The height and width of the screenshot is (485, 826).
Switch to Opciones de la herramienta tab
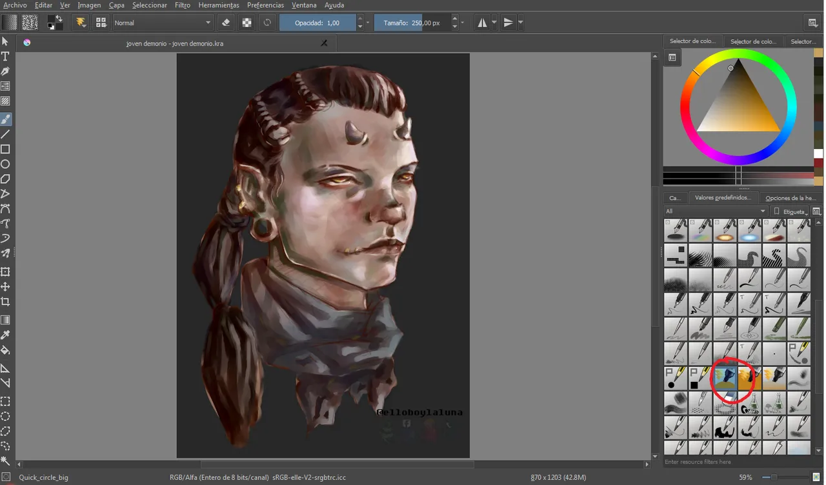pyautogui.click(x=791, y=198)
